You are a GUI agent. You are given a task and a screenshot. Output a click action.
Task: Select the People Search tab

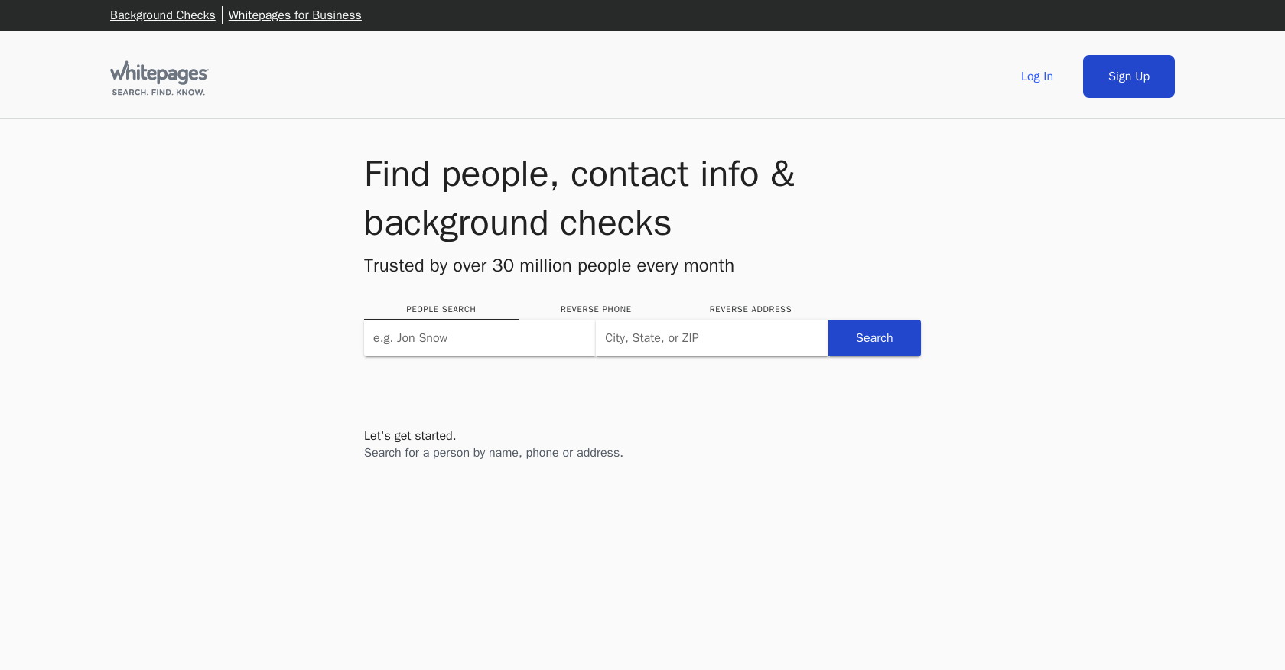click(x=441, y=309)
